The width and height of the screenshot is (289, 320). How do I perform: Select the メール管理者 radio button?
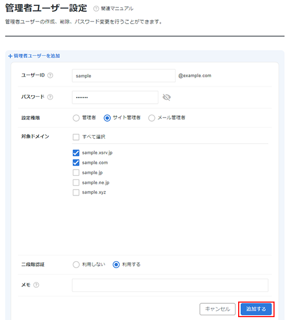coord(151,118)
